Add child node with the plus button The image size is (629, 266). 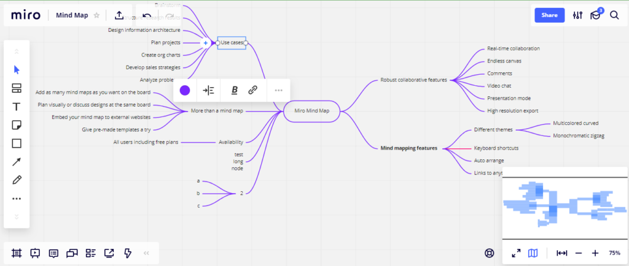point(205,43)
